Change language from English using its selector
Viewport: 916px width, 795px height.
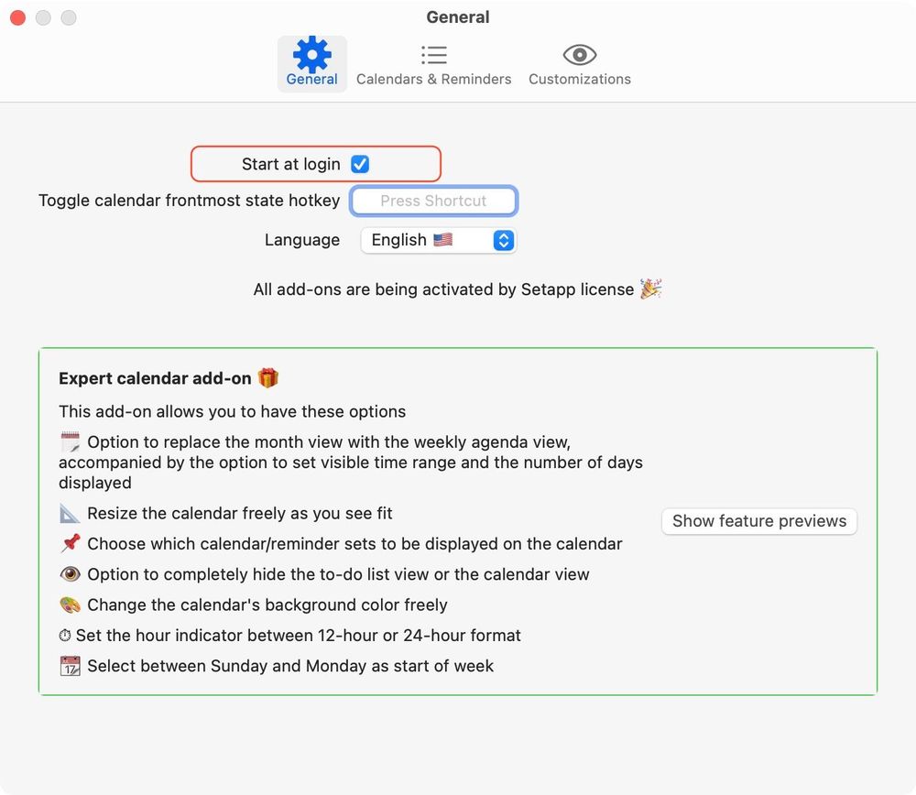tap(438, 240)
